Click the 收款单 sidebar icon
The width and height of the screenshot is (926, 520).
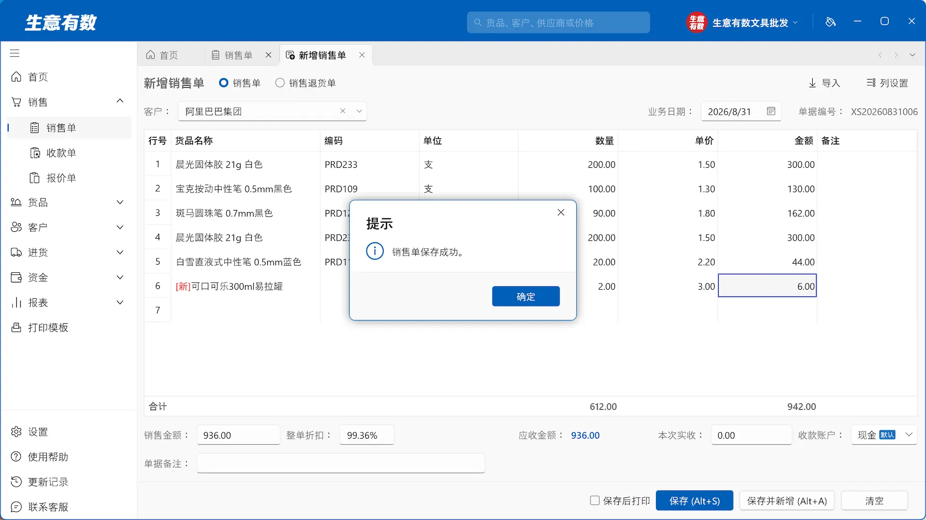coord(35,153)
